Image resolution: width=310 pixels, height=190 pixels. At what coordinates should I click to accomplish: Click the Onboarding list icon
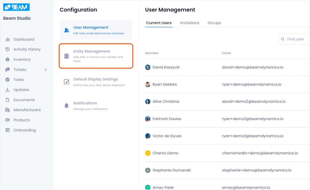coord(7,130)
